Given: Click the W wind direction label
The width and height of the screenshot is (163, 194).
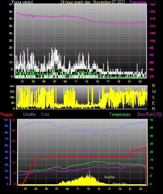Looking at the screenshot, I should pyautogui.click(x=154, y=92).
